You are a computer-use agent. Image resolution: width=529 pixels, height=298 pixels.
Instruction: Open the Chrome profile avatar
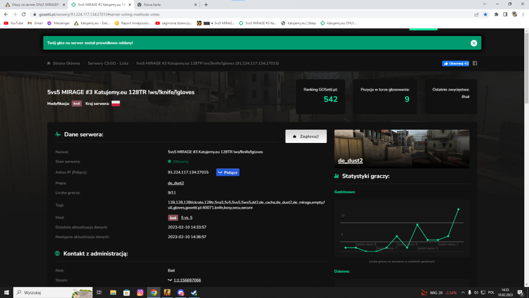click(514, 14)
